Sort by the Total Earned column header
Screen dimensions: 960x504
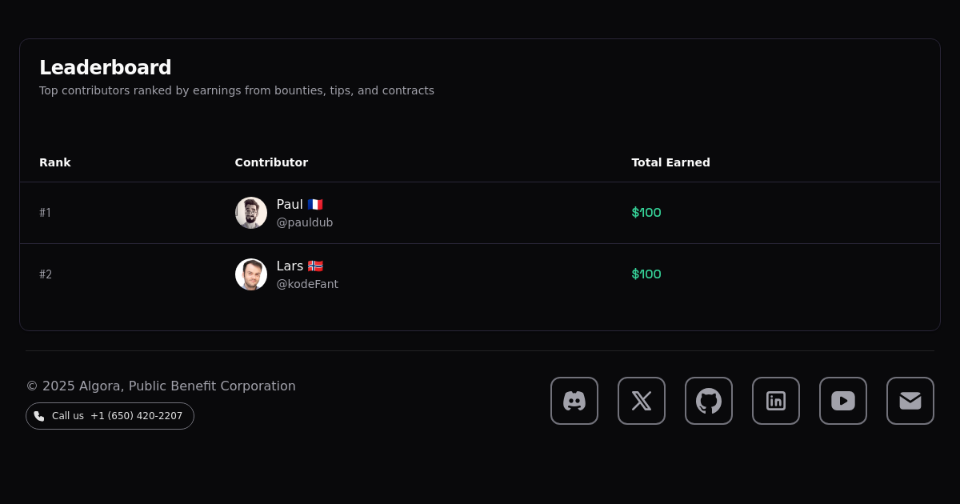click(x=670, y=162)
